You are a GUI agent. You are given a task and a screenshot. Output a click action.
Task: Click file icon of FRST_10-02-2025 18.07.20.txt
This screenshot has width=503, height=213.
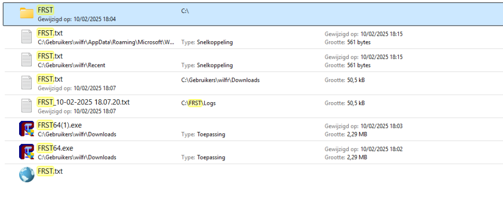[x=27, y=106]
